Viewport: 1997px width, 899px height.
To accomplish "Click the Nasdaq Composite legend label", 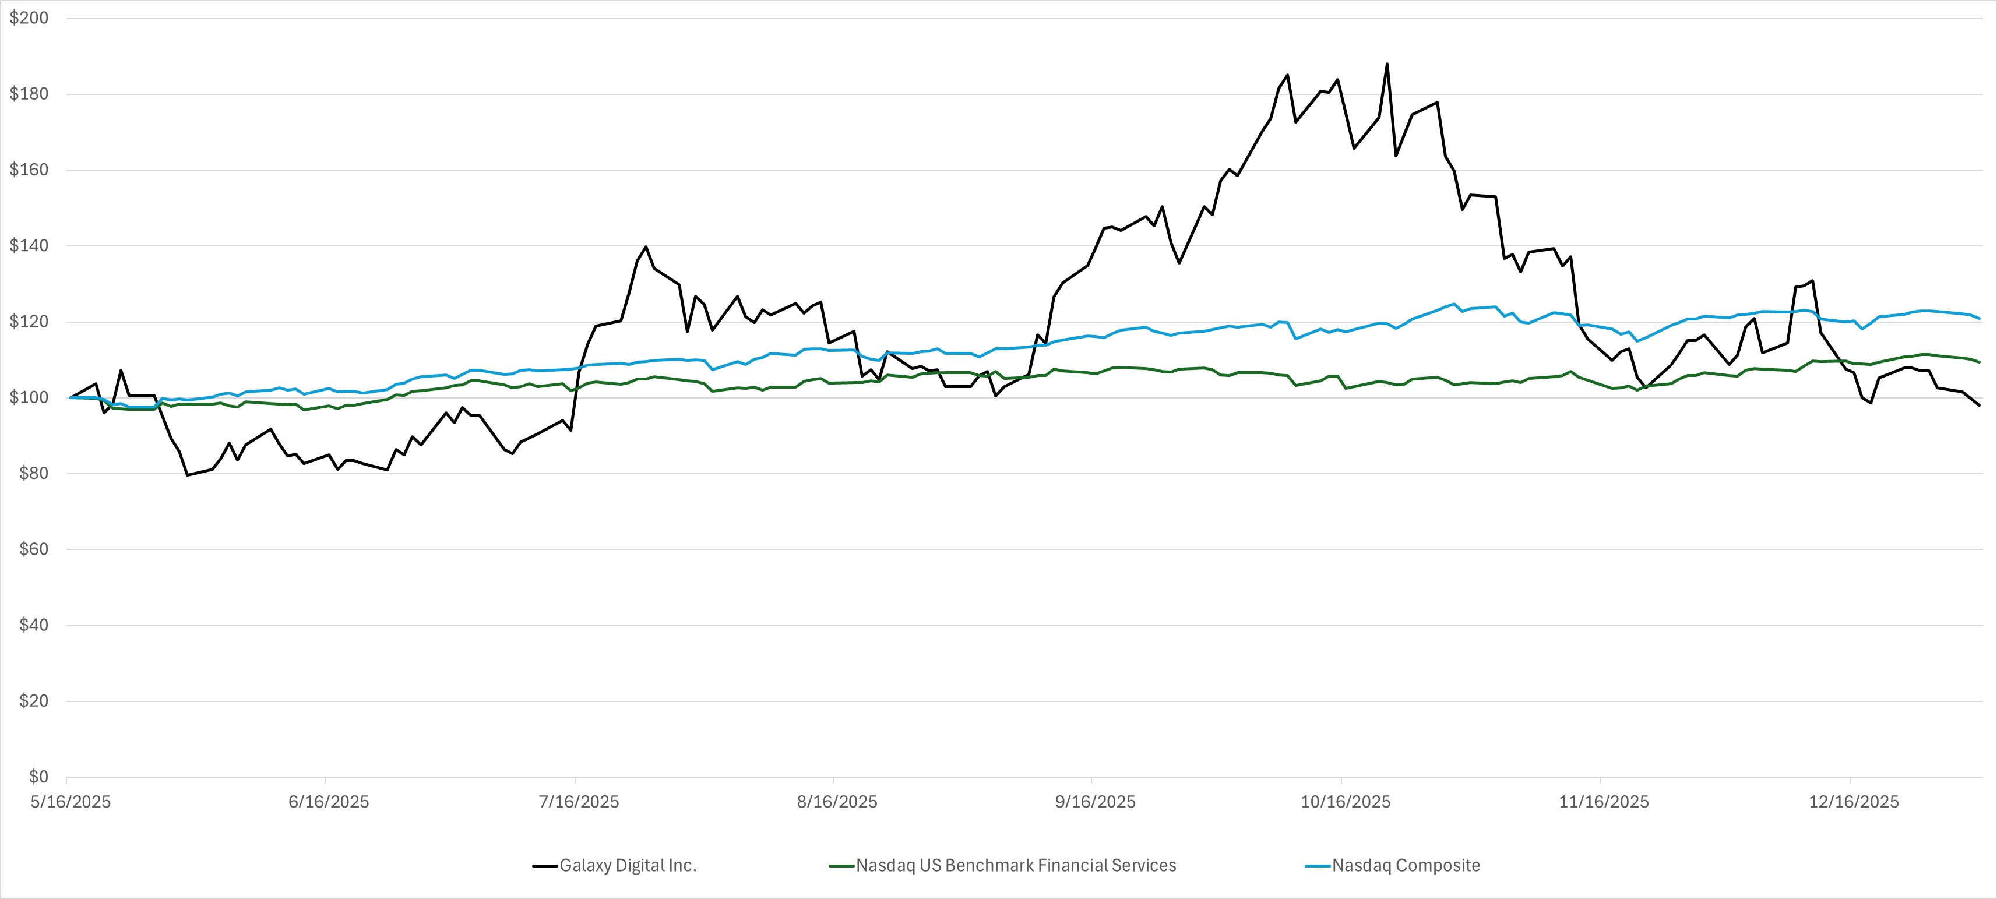I will tap(1406, 866).
